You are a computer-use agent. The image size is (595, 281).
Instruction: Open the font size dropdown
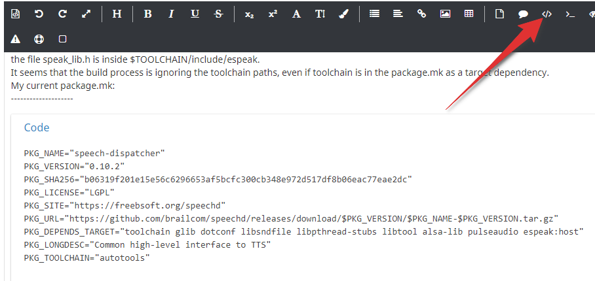[320, 14]
